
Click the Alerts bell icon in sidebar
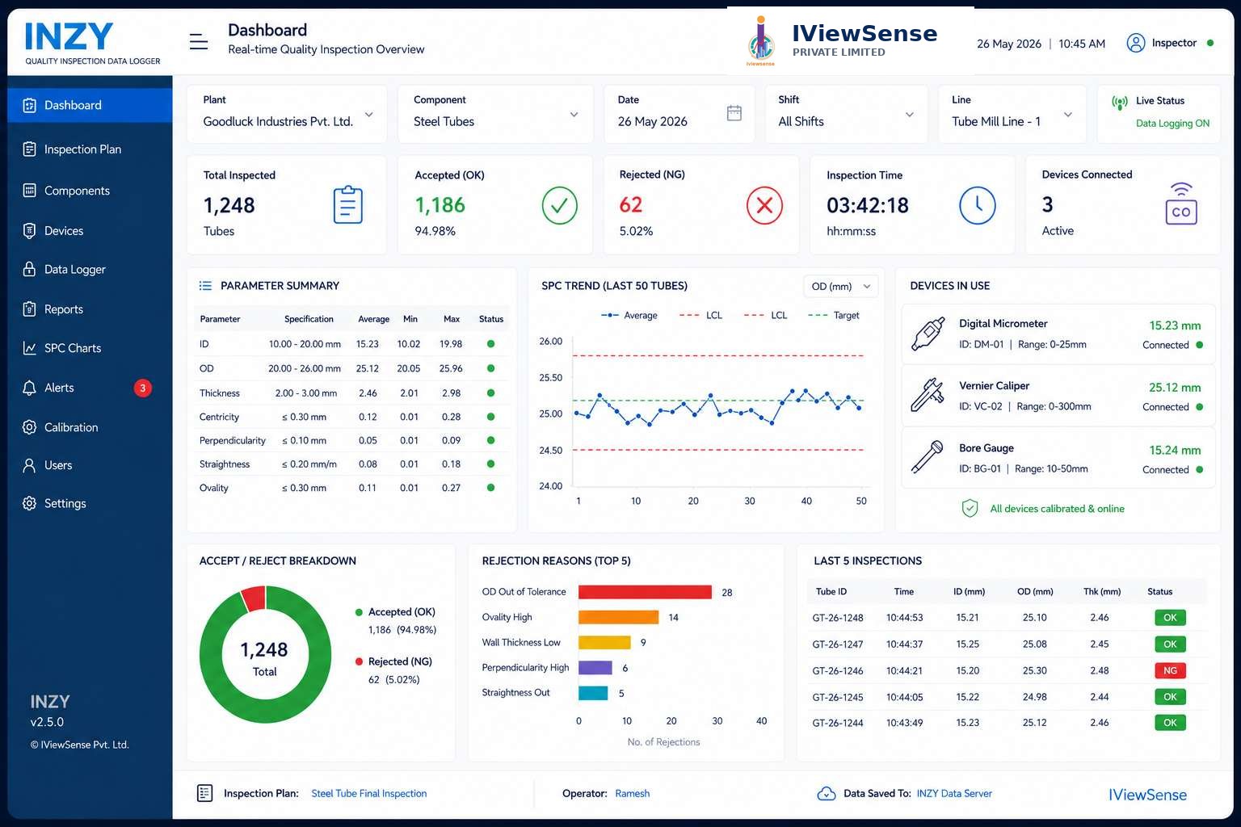[x=30, y=388]
